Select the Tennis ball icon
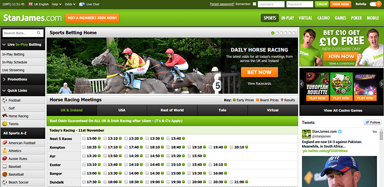The width and height of the screenshot is (384, 187). click(4, 124)
